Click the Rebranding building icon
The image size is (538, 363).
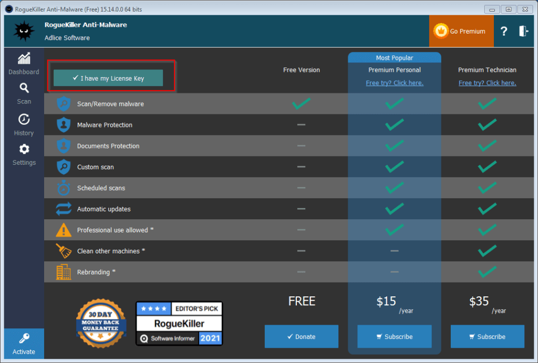[64, 272]
